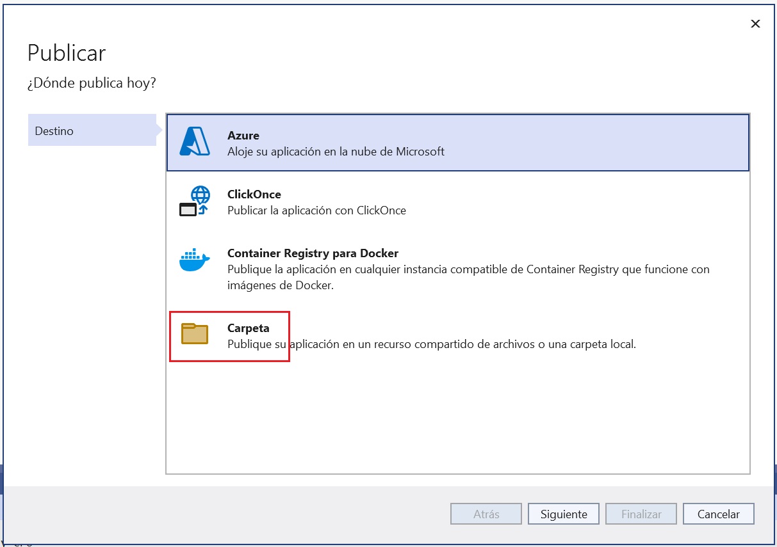
Task: Click the Atrás button
Action: click(x=486, y=514)
